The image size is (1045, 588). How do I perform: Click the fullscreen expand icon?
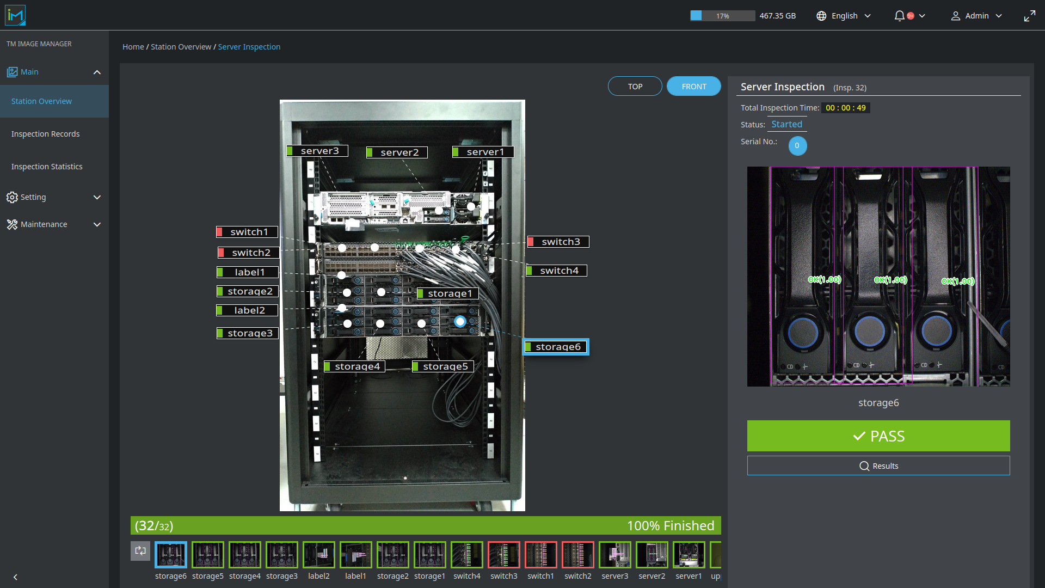(1029, 16)
